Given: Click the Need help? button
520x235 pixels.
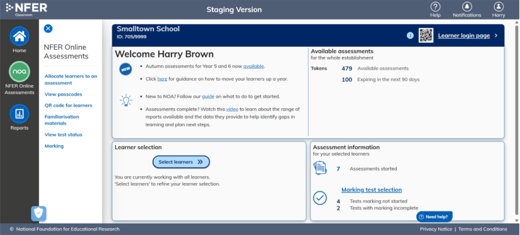Looking at the screenshot, I should coord(434,217).
